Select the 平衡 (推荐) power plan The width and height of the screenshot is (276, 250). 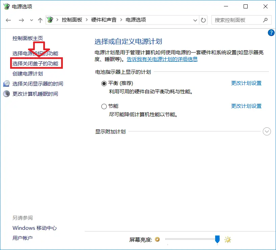[104, 83]
